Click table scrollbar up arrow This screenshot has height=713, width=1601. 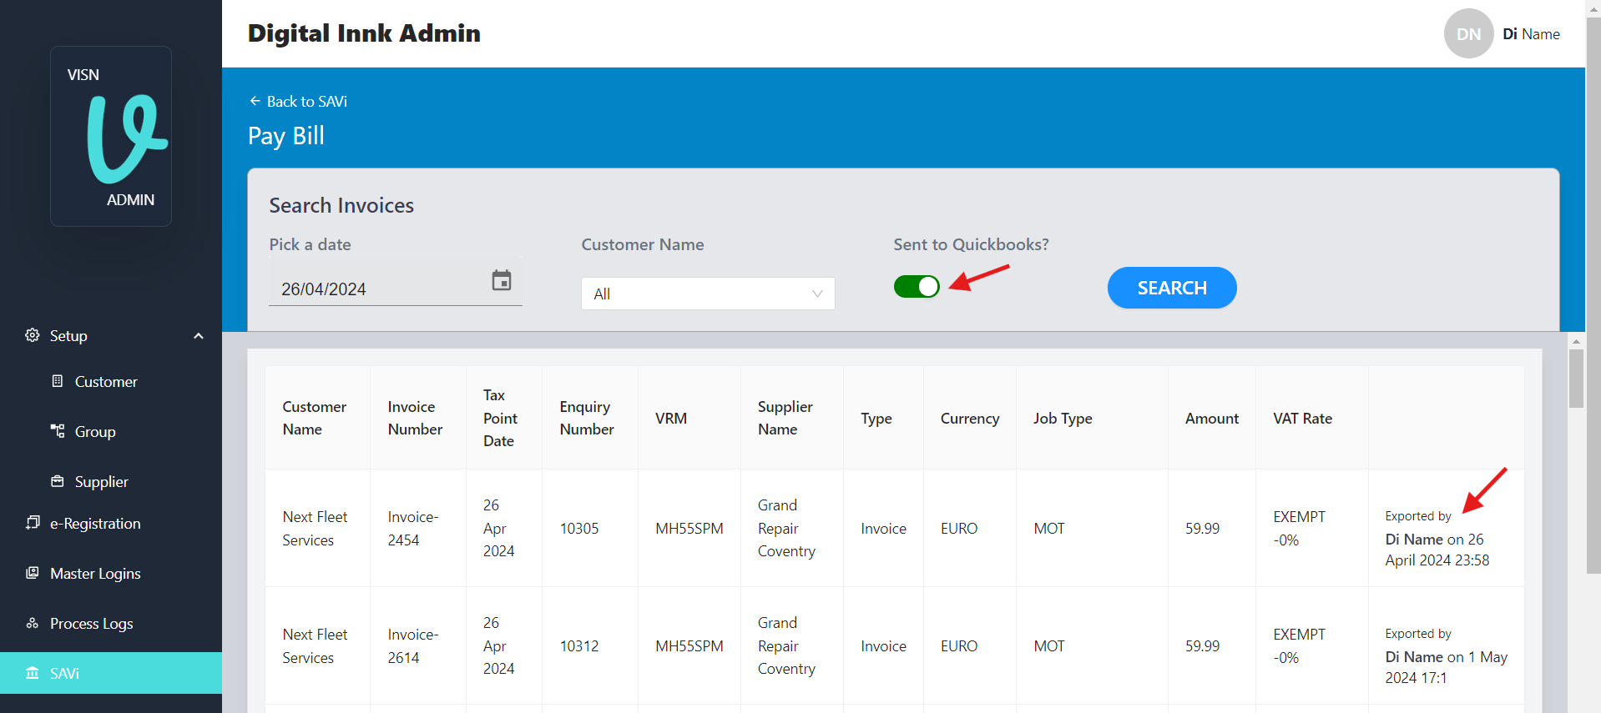coord(1576,341)
